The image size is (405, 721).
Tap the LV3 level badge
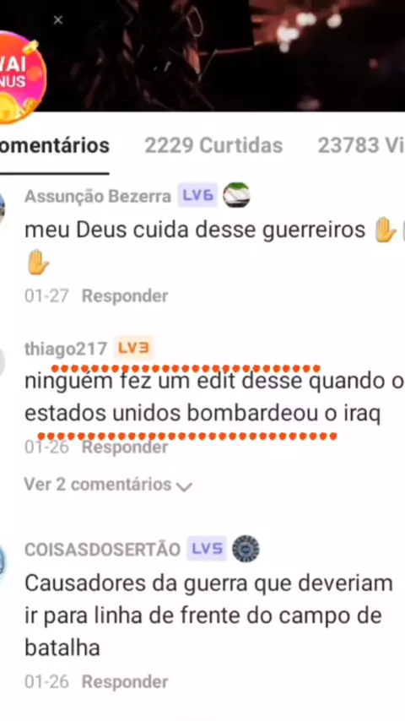pyautogui.click(x=133, y=348)
